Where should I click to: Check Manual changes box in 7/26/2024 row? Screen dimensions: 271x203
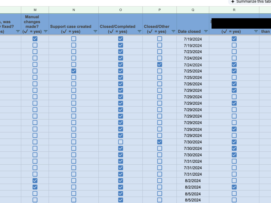coord(35,84)
